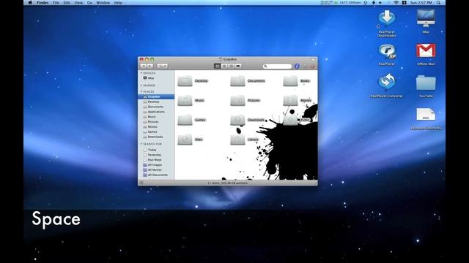Open the DOC file on the desktop
Viewport: 469px width, 263px height.
(426, 115)
